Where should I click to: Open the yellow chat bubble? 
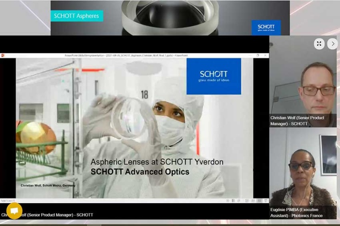14,211
